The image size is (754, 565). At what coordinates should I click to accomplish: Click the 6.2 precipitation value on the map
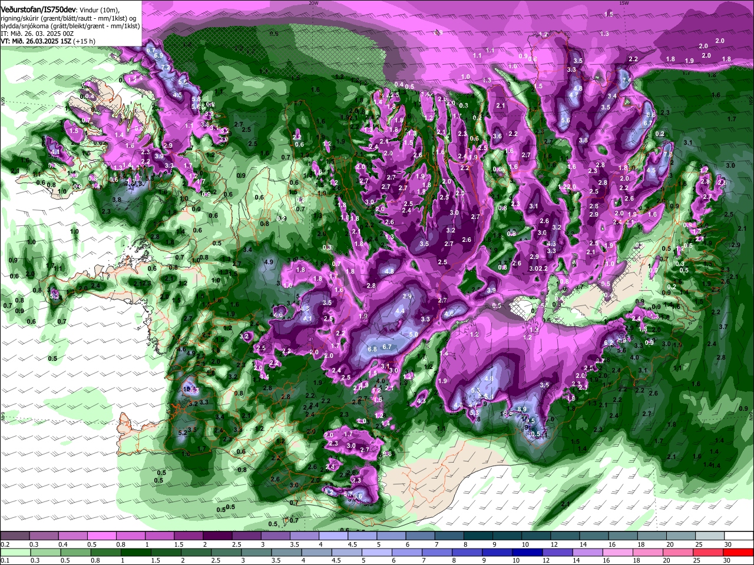[x=609, y=343]
